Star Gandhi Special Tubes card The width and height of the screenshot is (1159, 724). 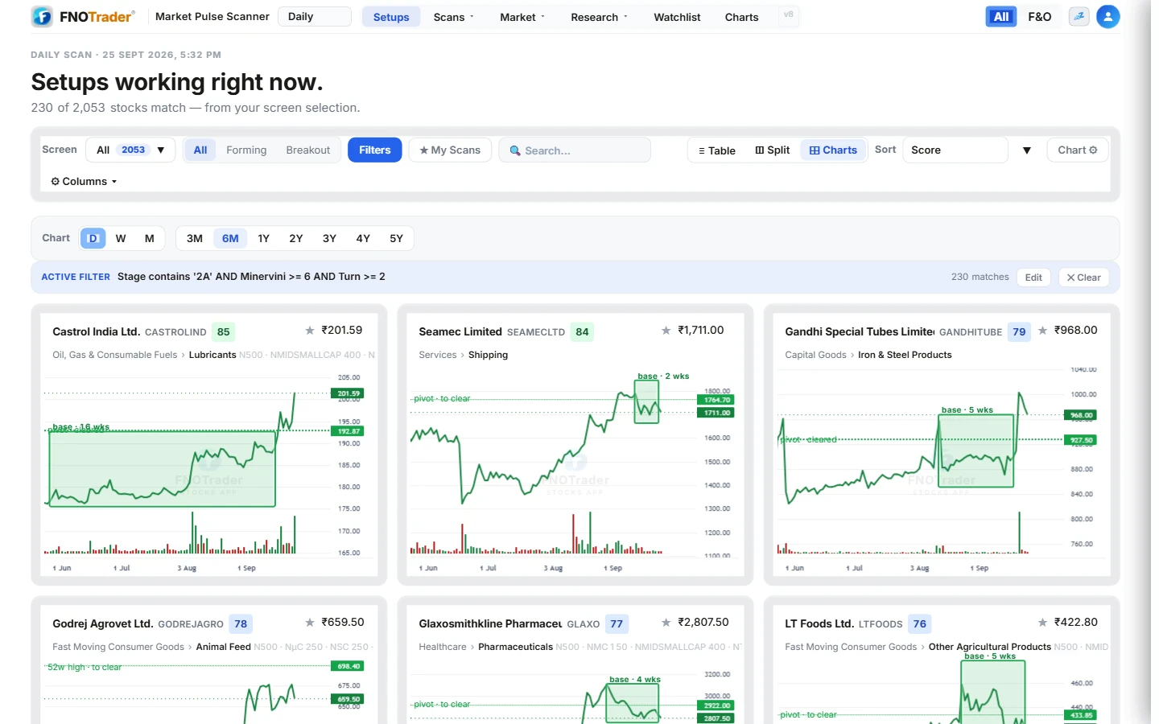1042,331
